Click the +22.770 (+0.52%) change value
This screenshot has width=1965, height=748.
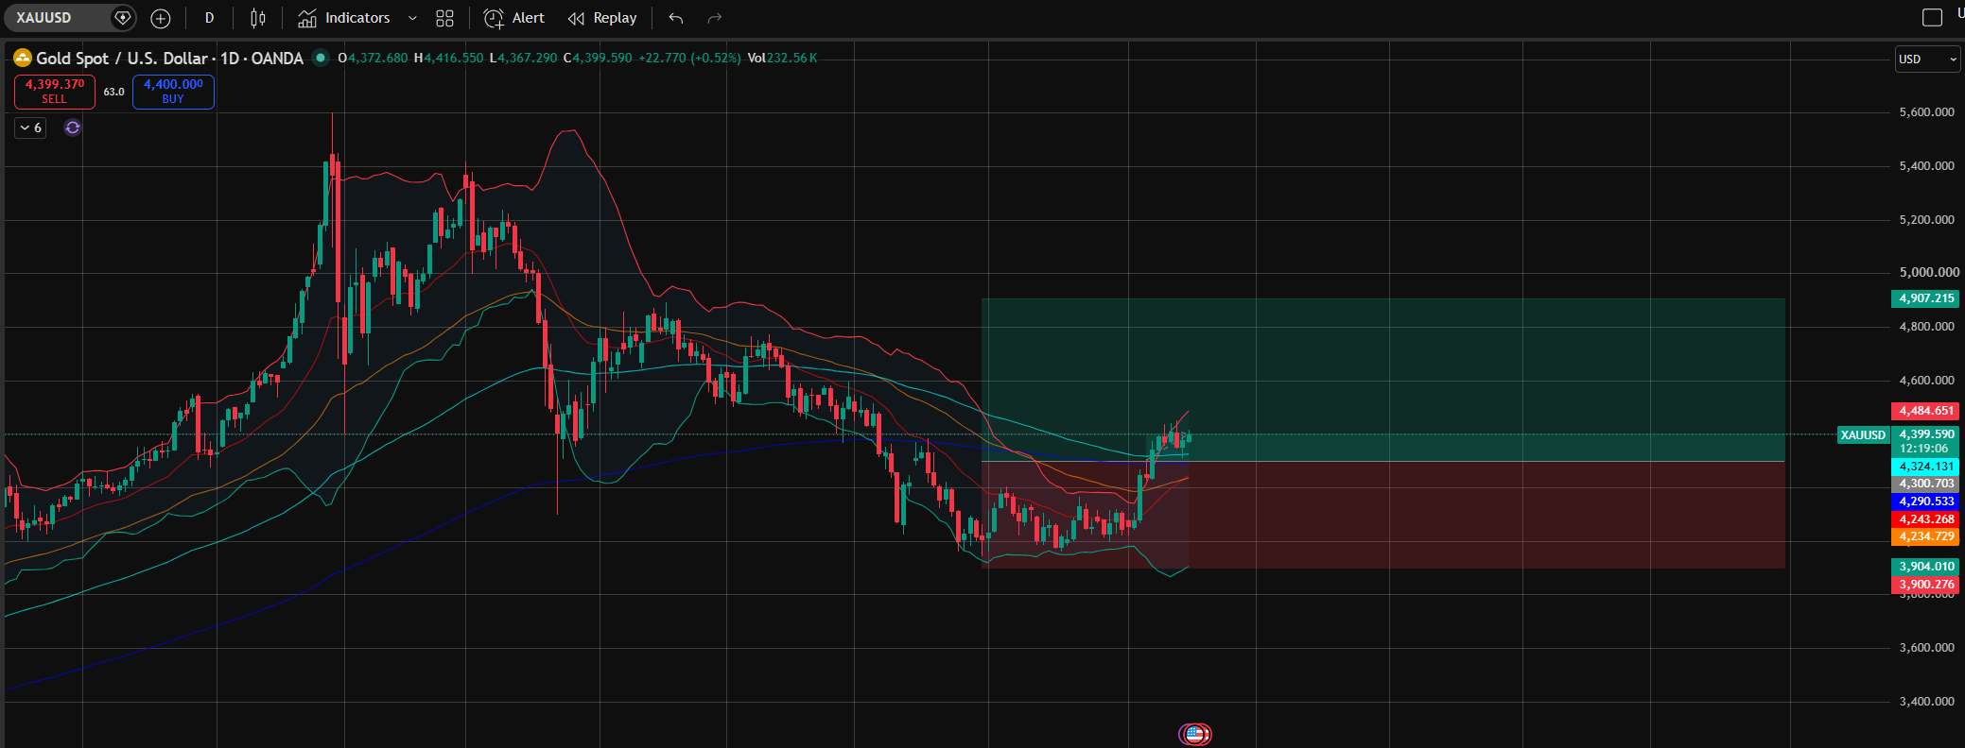point(689,59)
